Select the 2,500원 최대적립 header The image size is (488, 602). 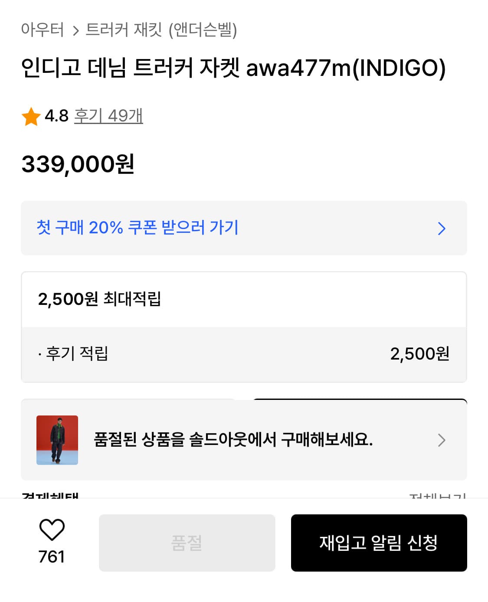coord(99,299)
